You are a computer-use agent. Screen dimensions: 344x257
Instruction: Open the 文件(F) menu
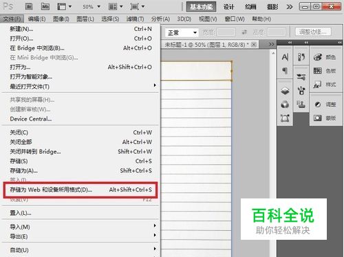12,19
